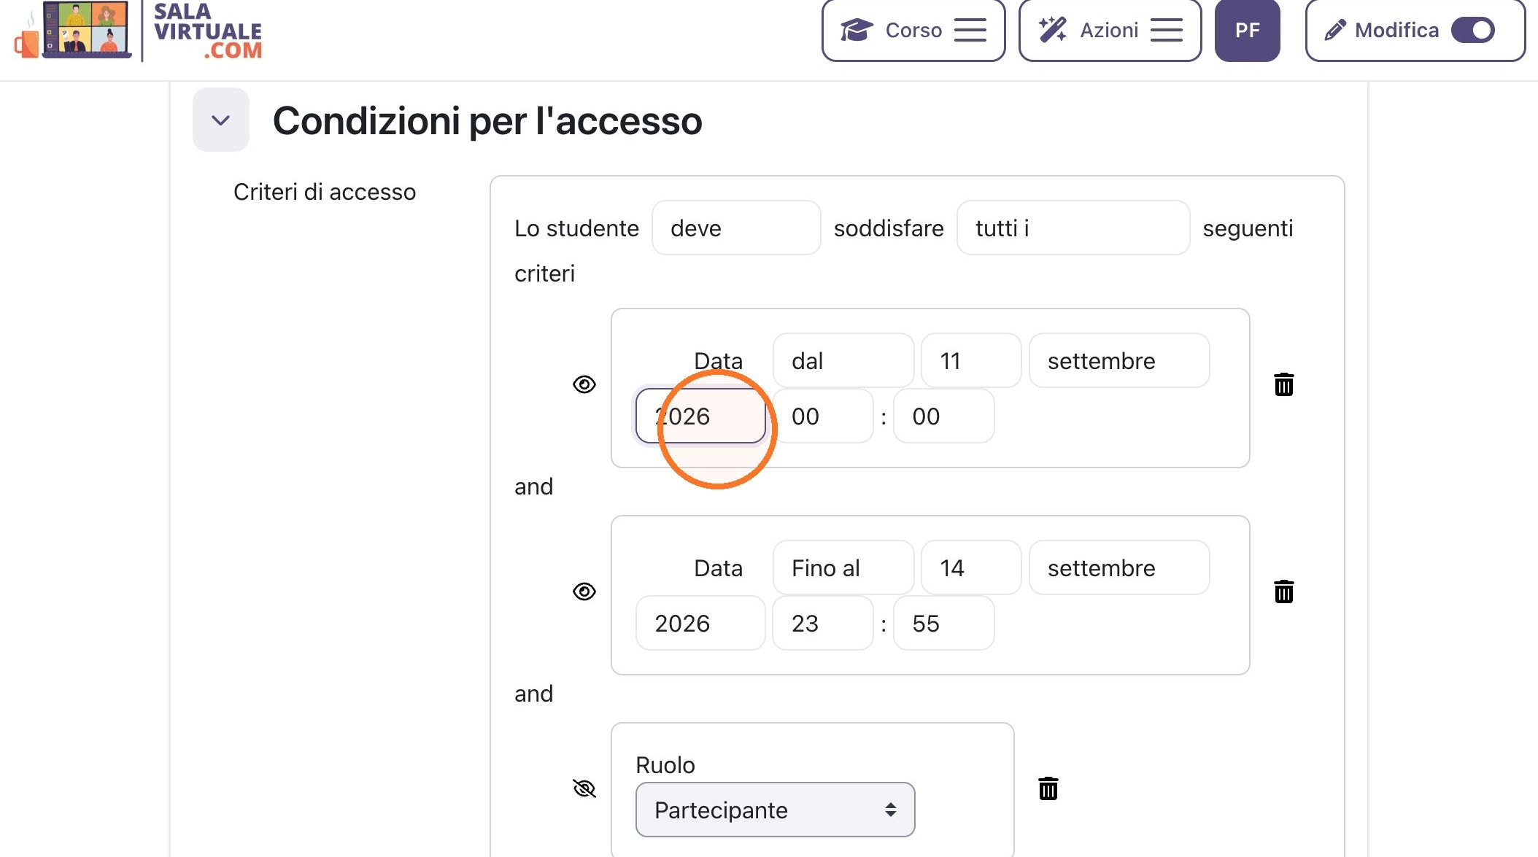Delete the 'Fino al' date restriction

pyautogui.click(x=1284, y=592)
